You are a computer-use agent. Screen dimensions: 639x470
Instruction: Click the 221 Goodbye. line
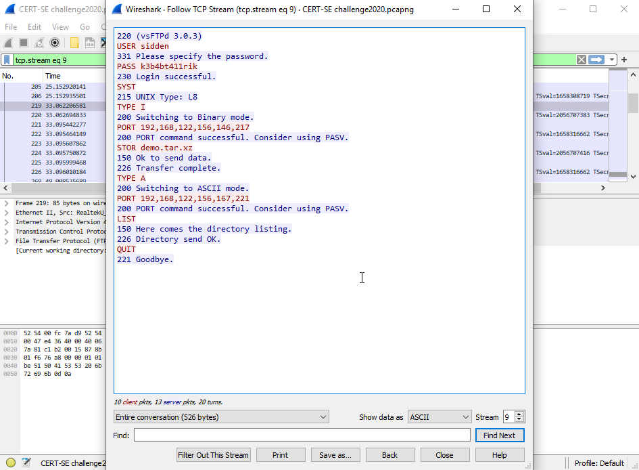[145, 259]
